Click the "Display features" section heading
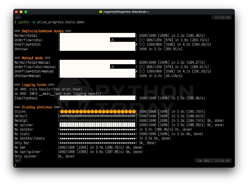248x185 pixels. pyautogui.click(x=37, y=107)
